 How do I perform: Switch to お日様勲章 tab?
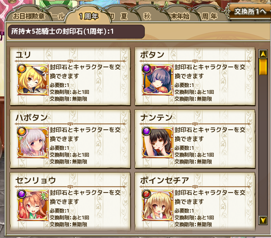29,16
